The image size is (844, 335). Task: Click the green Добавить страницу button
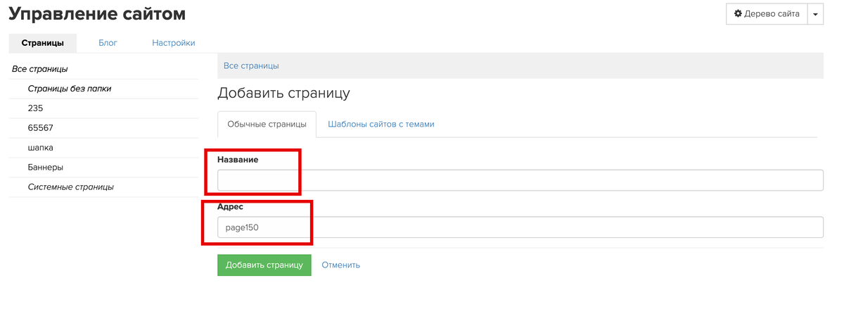point(264,265)
